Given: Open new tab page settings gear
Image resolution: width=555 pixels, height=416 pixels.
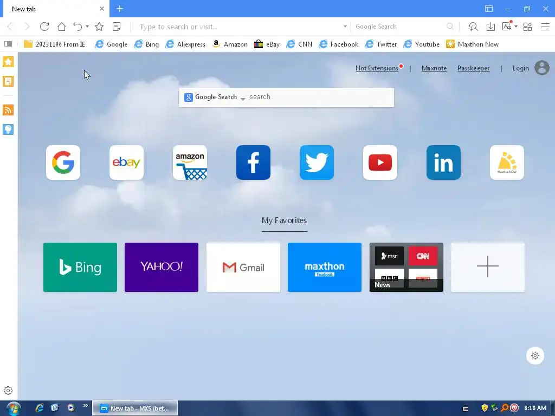Looking at the screenshot, I should tap(535, 355).
